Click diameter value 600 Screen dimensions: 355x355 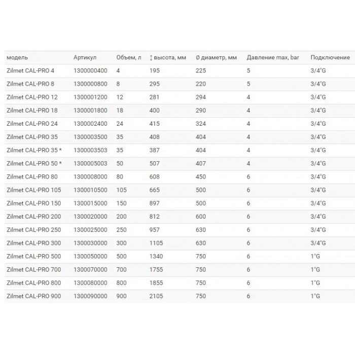tap(201, 217)
